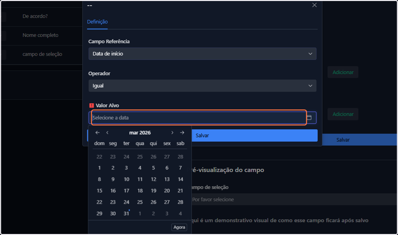398x235 pixels.
Task: Select March 2 in calendar
Action: 113,168
